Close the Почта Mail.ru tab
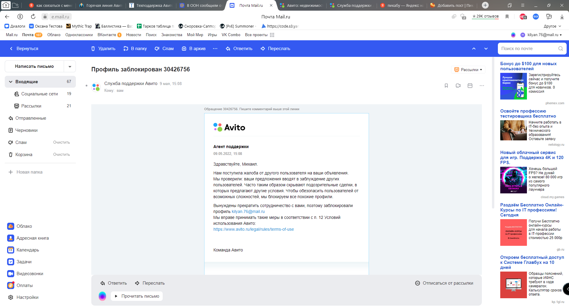 pyautogui.click(x=271, y=5)
